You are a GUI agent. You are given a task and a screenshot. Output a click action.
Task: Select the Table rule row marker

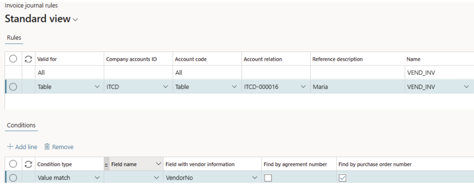13,87
